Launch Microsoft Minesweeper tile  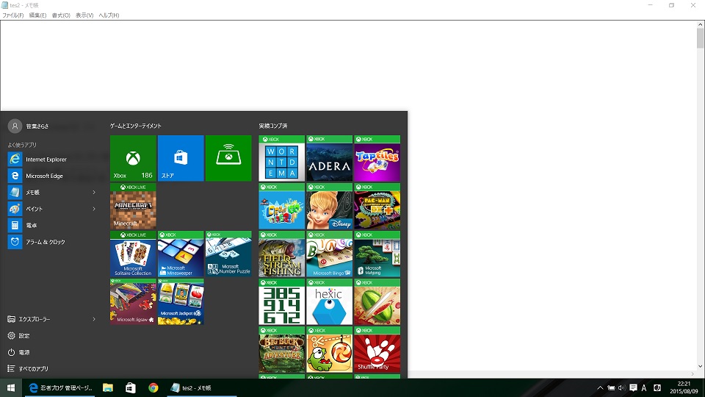click(181, 254)
